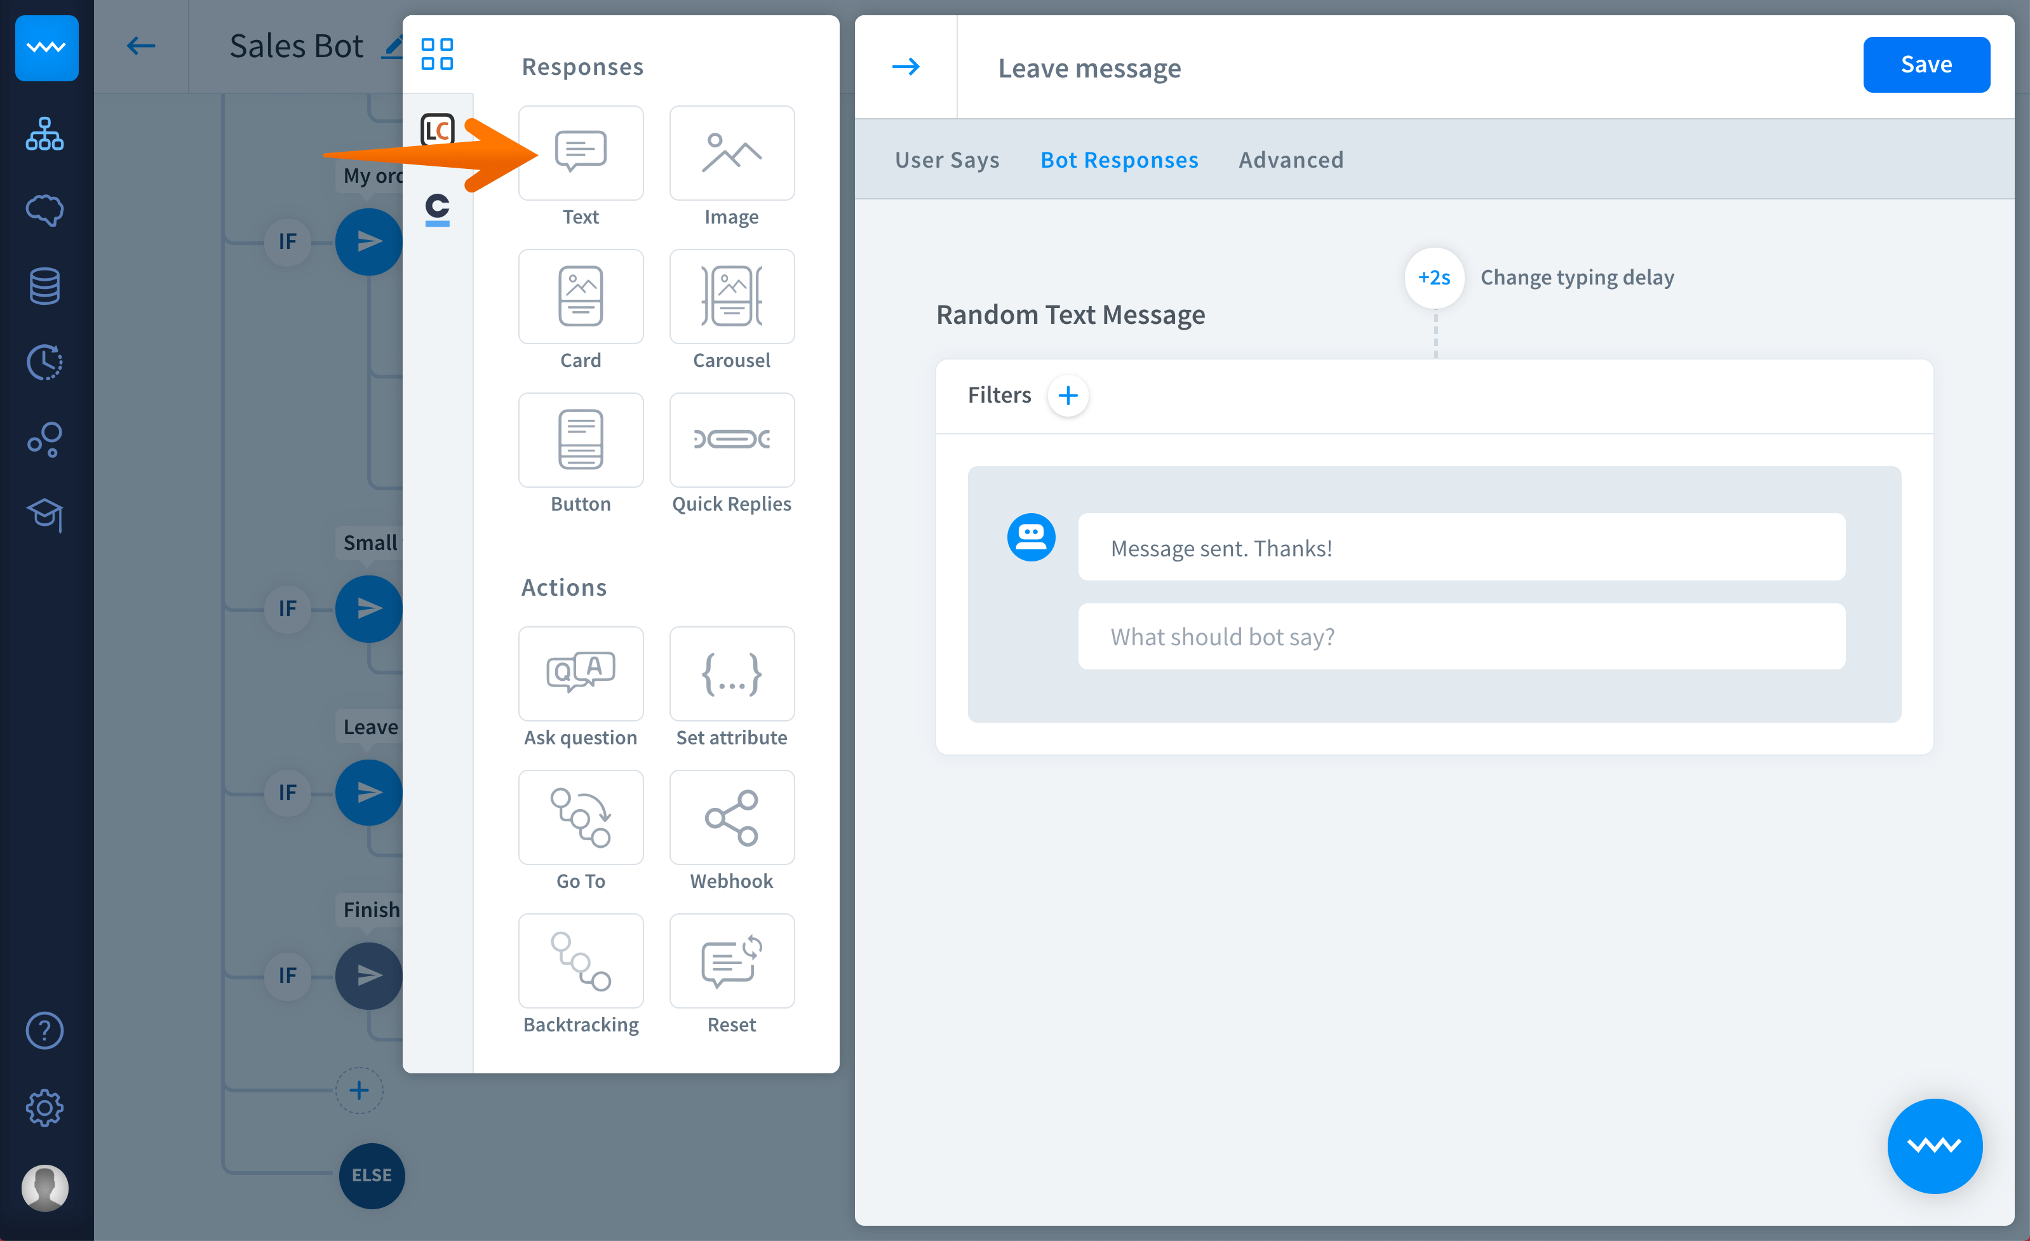
Task: Open the chat widget bubble
Action: (x=1933, y=1144)
